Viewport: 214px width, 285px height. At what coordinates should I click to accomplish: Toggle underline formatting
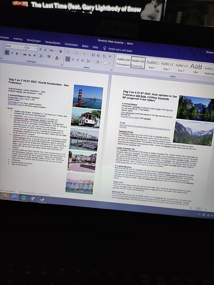coord(17,54)
